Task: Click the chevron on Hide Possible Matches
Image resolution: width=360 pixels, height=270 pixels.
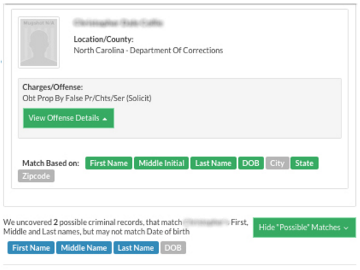Action: (346, 228)
